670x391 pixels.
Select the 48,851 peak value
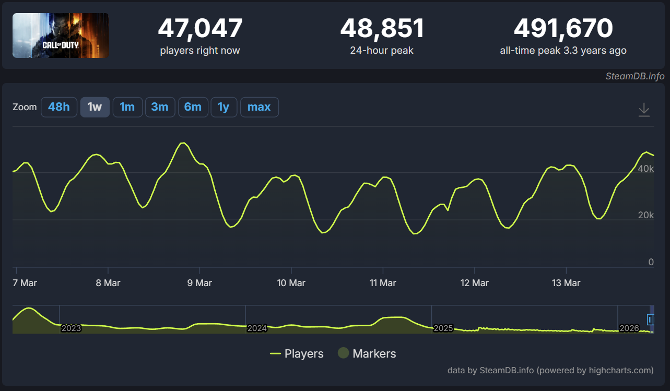pyautogui.click(x=382, y=28)
